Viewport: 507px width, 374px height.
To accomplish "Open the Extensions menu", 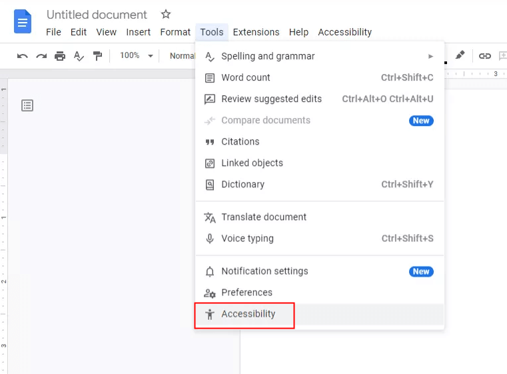I will pos(256,32).
